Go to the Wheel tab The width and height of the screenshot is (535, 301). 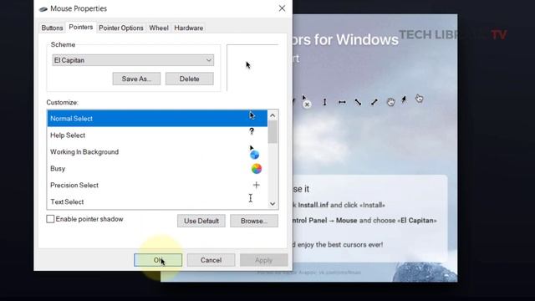point(159,28)
